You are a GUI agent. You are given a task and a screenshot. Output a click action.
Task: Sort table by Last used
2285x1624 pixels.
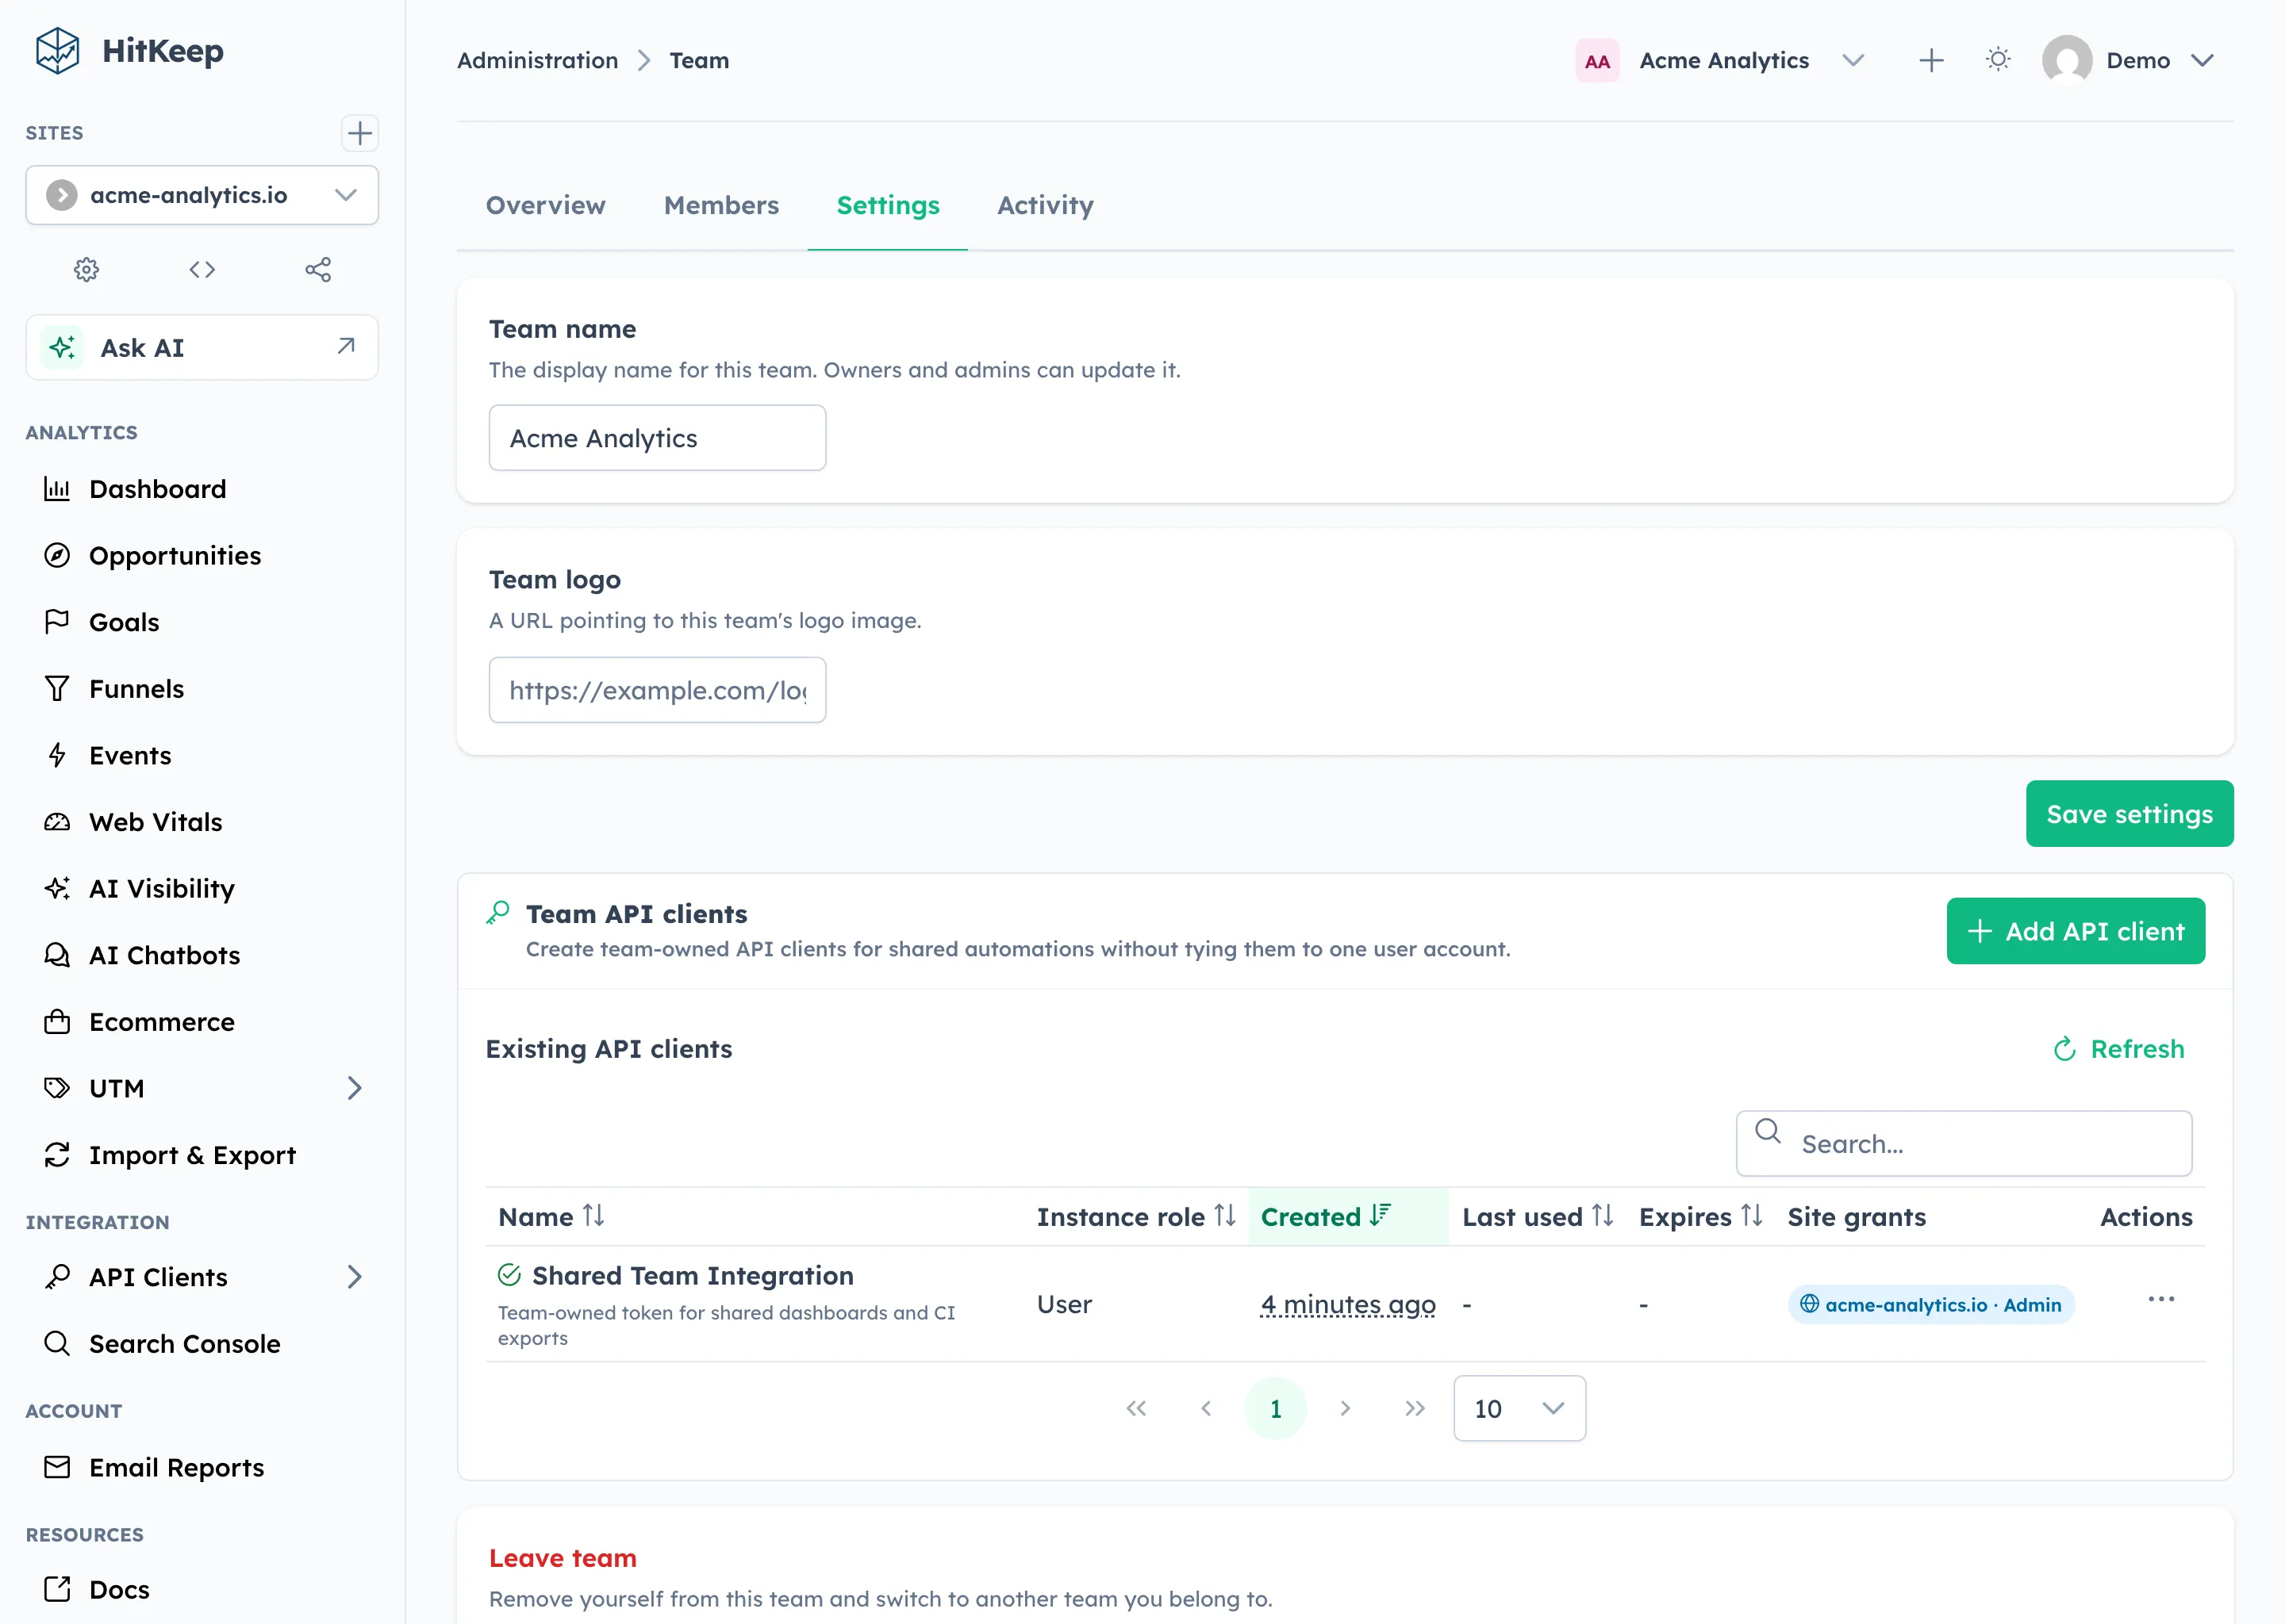click(x=1538, y=1216)
